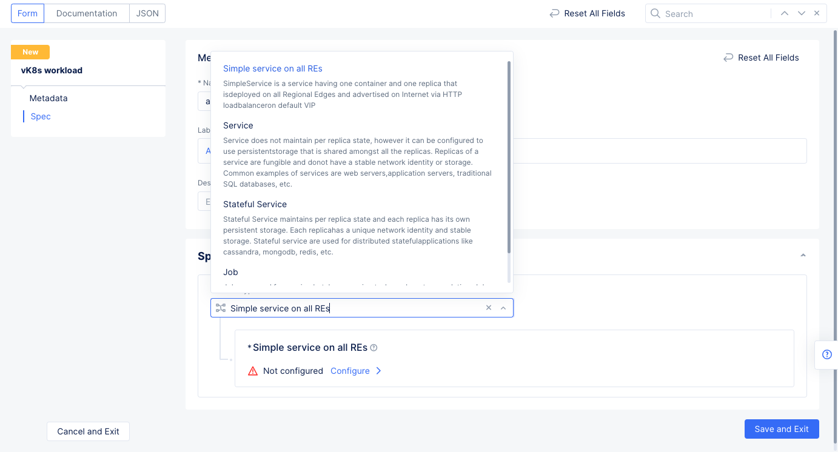Click the shuffle icon in the service type selector
The width and height of the screenshot is (838, 452).
pyautogui.click(x=221, y=307)
